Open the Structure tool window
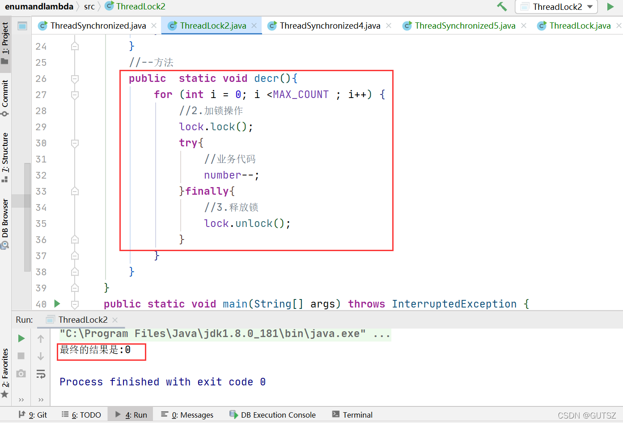Image resolution: width=623 pixels, height=423 pixels. point(5,157)
